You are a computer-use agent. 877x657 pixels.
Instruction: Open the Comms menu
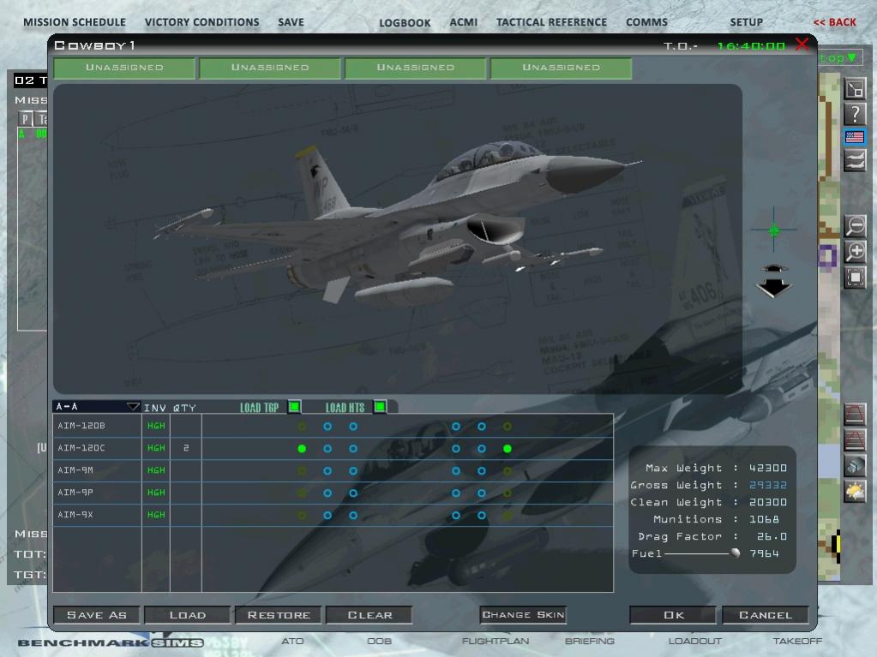click(646, 22)
